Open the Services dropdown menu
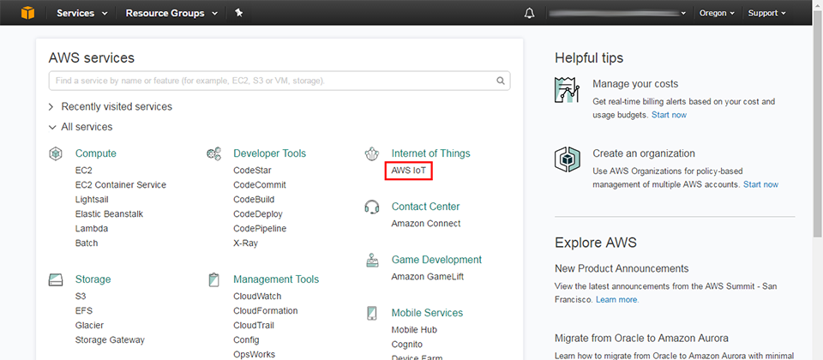 pyautogui.click(x=82, y=13)
